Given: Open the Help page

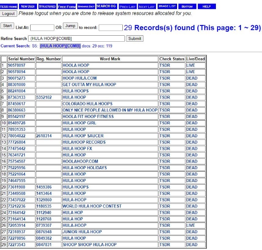Looking at the screenshot, I should (x=206, y=6).
